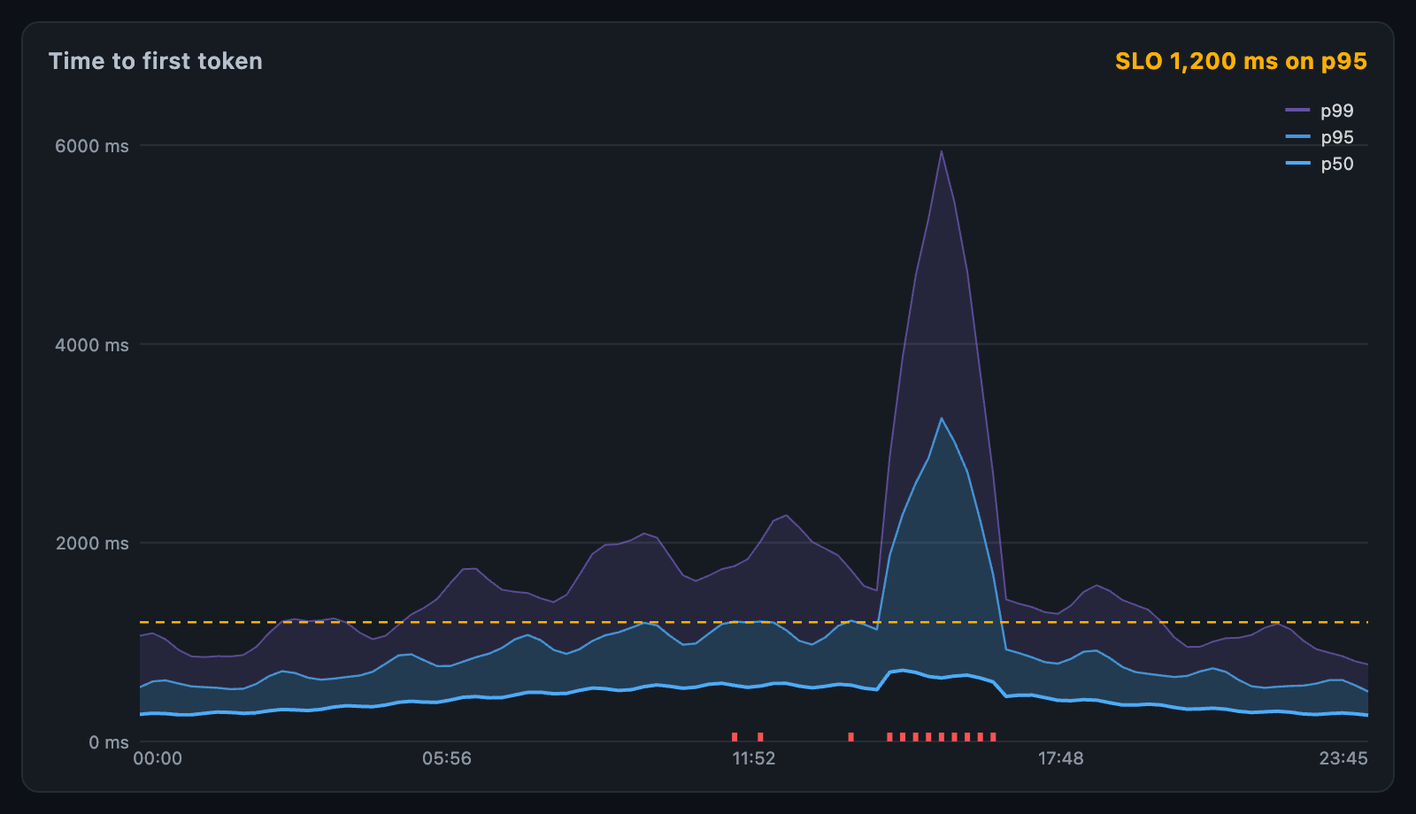Click the 6000 ms y-axis label

pyautogui.click(x=92, y=146)
